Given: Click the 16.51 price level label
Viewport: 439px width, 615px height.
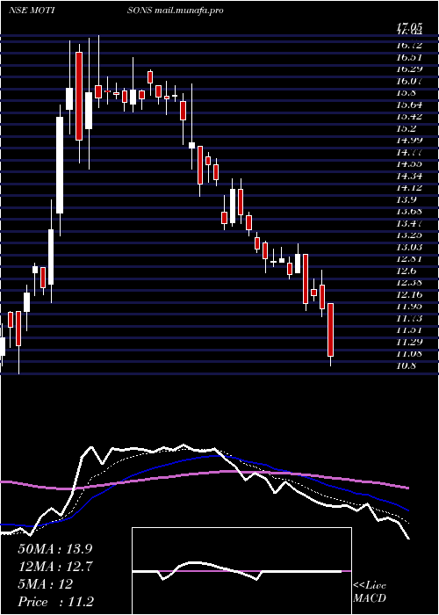Looking at the screenshot, I should [409, 58].
